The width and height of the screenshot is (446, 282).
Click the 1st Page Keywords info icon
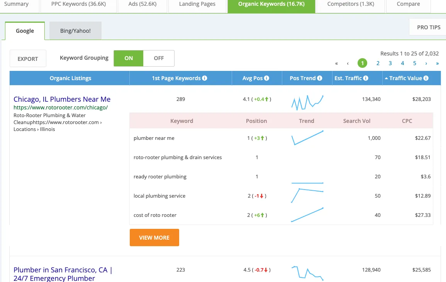coord(205,78)
